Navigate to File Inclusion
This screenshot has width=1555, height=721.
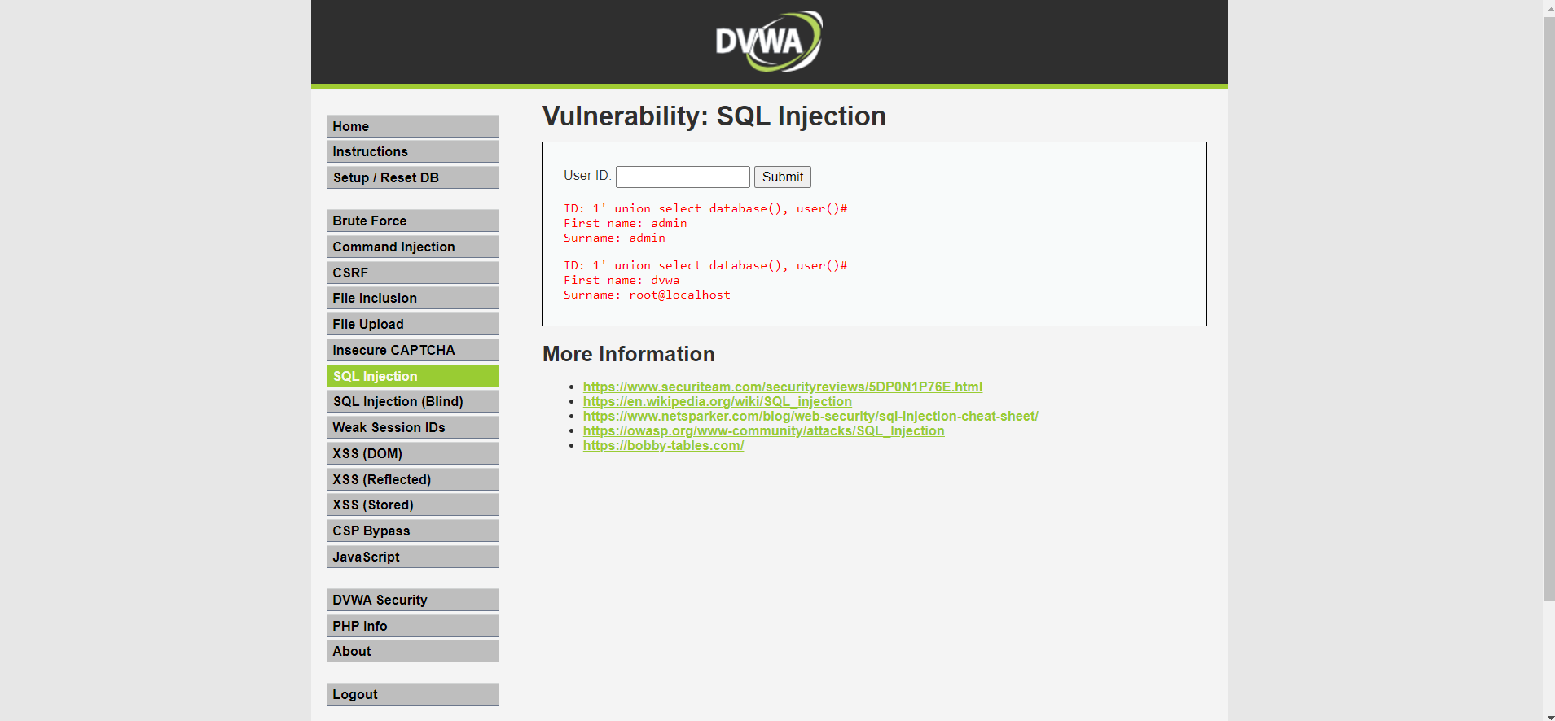(x=413, y=298)
